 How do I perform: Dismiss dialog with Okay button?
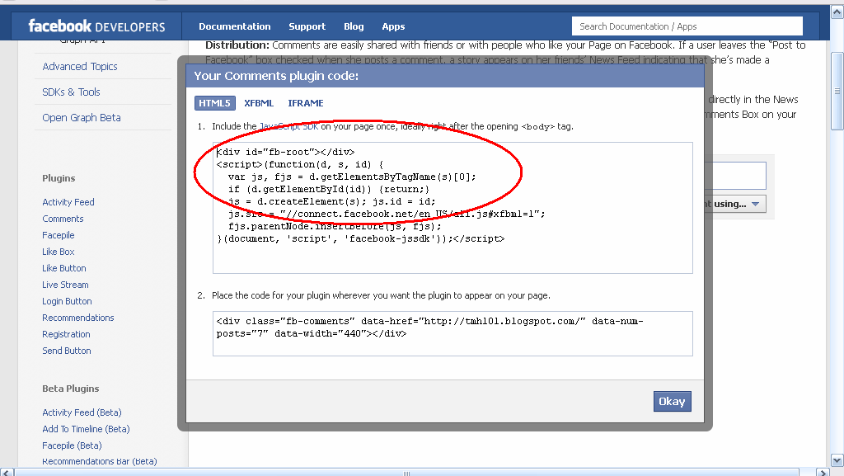tap(673, 401)
